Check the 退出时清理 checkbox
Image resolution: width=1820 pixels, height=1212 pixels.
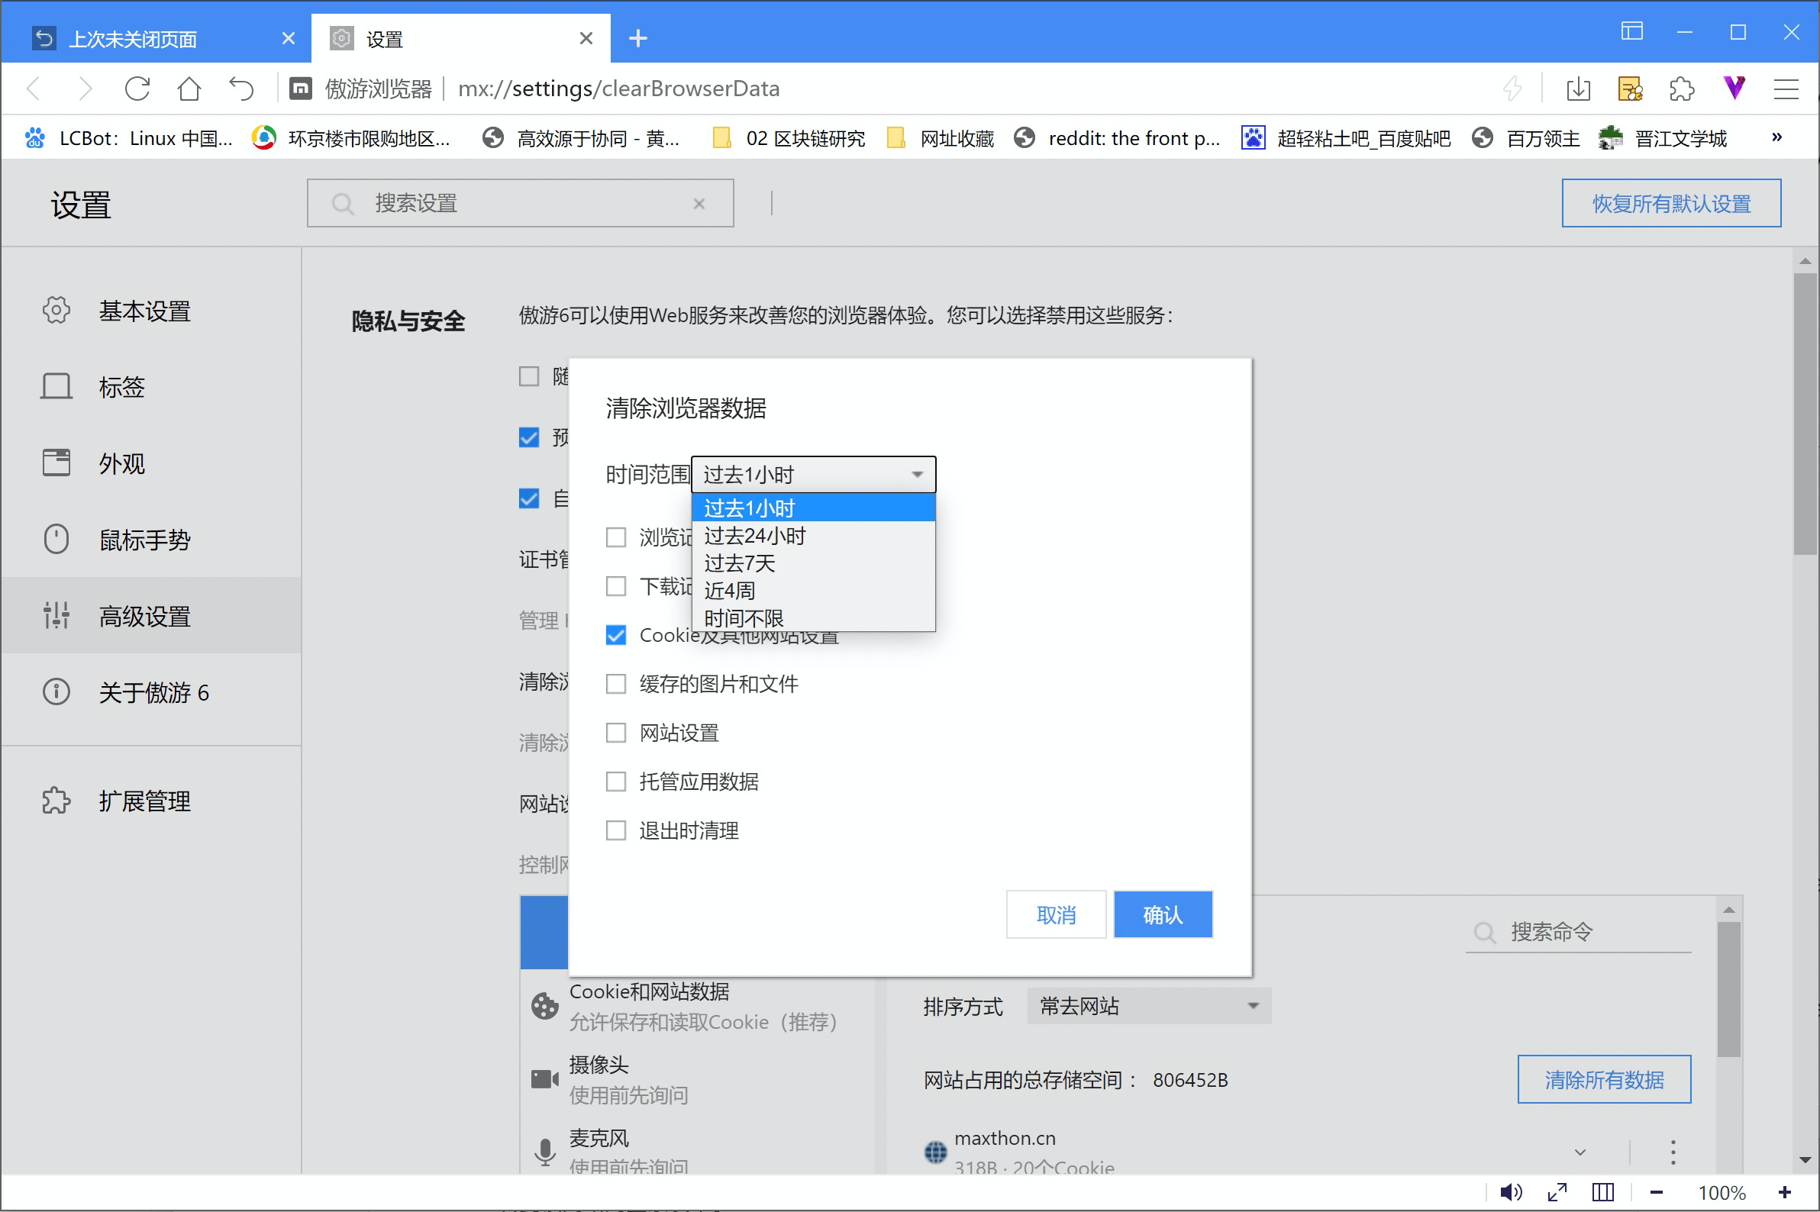(616, 831)
